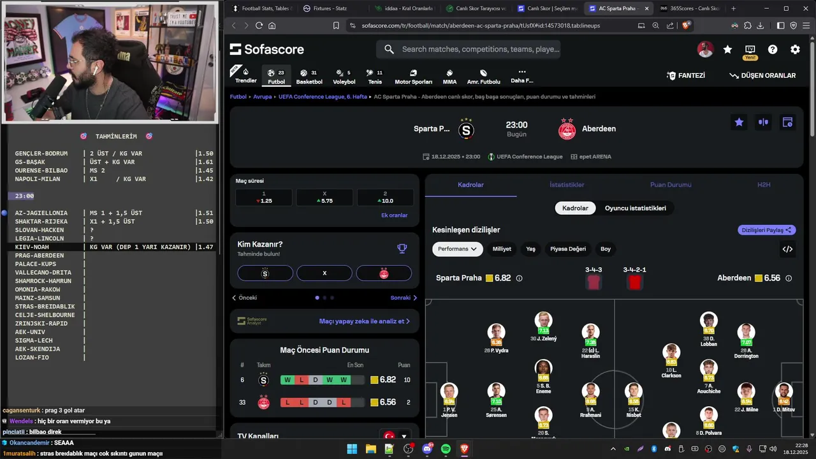The height and width of the screenshot is (459, 816).
Task: Click odds 1.25 for home win
Action: 263,198
